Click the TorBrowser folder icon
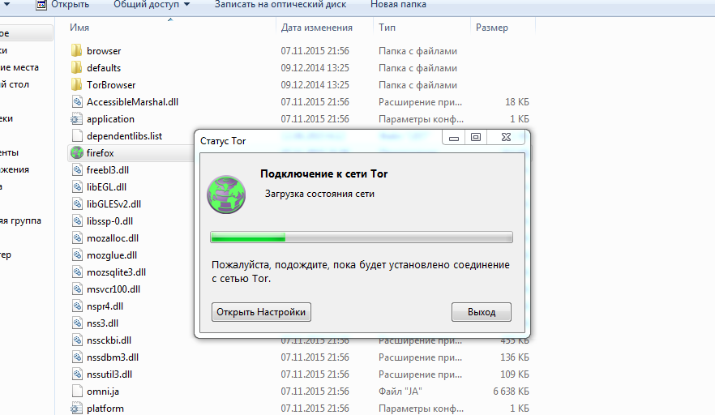 coord(77,85)
